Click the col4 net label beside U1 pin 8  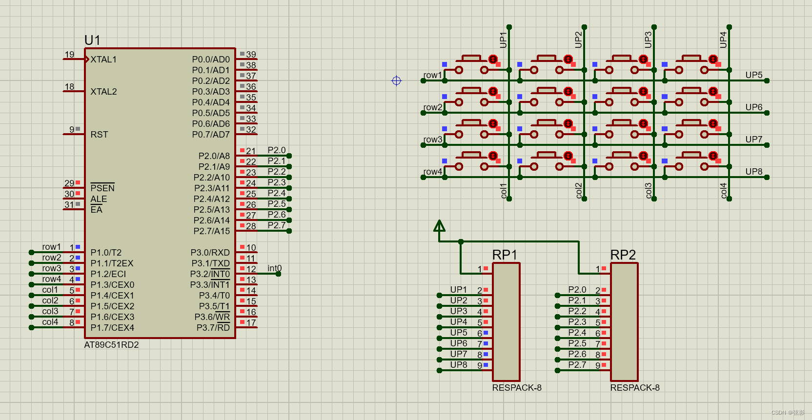click(x=50, y=322)
